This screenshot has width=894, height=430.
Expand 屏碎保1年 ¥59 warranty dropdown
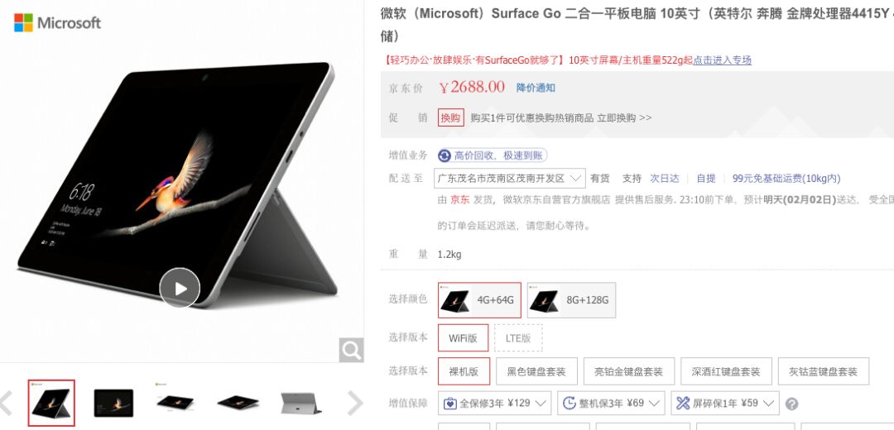pyautogui.click(x=725, y=404)
